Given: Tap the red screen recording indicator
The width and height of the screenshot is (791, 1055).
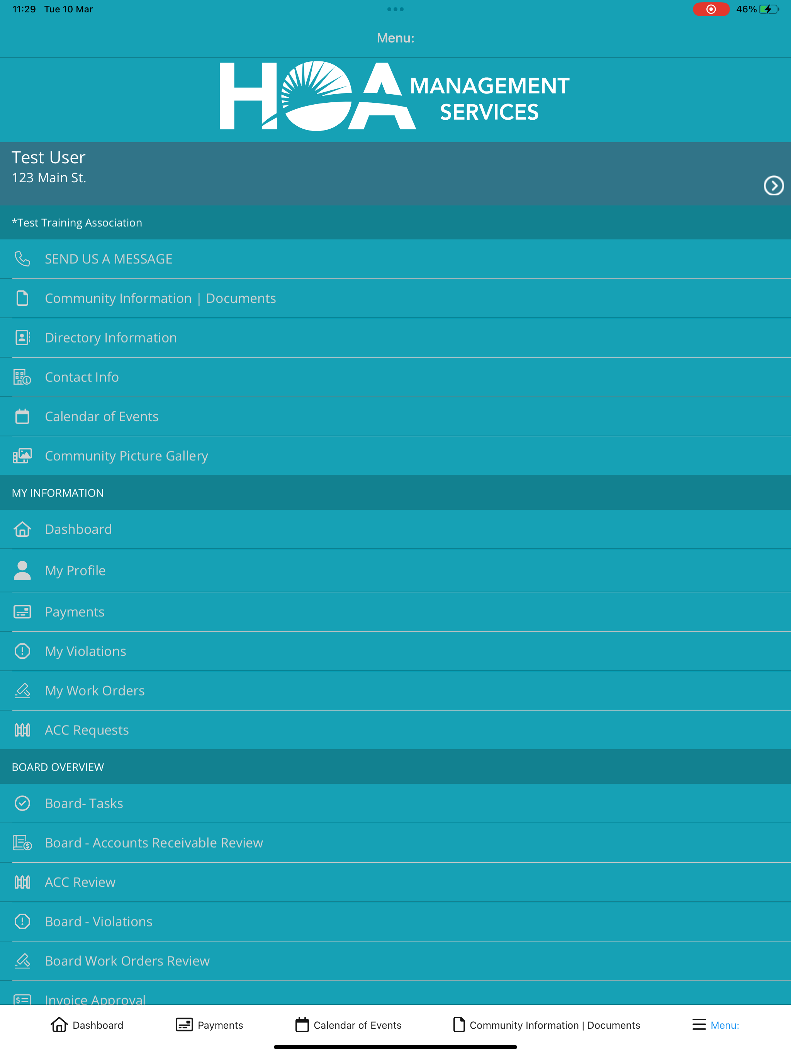Looking at the screenshot, I should click(711, 9).
